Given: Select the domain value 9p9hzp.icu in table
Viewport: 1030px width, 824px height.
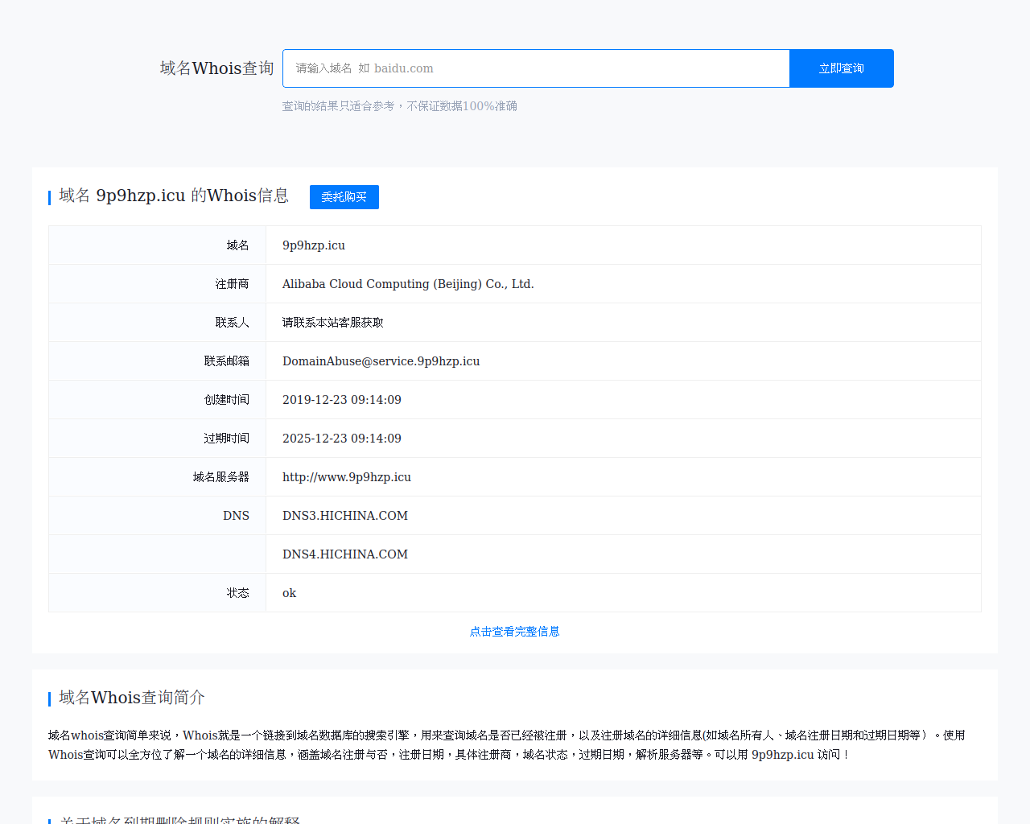Looking at the screenshot, I should [x=314, y=245].
